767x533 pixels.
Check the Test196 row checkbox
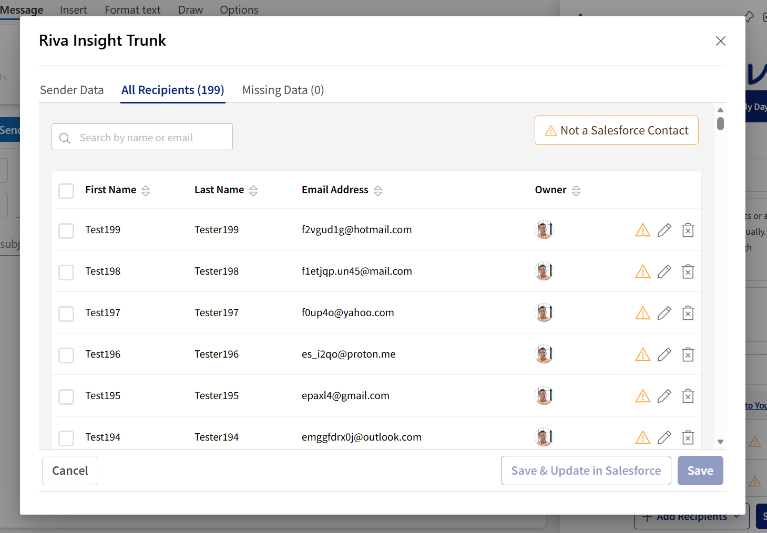point(66,355)
